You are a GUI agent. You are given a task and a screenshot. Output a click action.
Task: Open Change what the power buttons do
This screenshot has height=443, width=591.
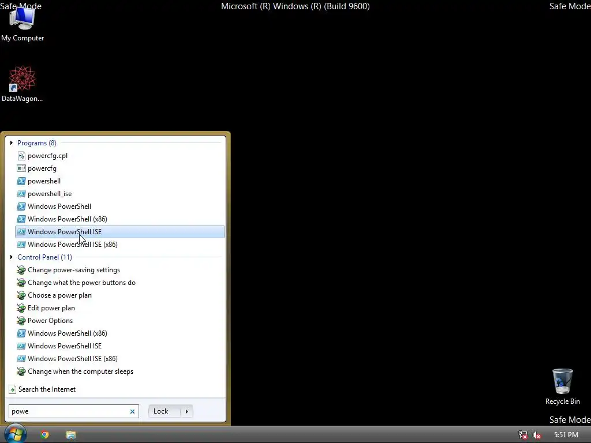(x=120, y=283)
